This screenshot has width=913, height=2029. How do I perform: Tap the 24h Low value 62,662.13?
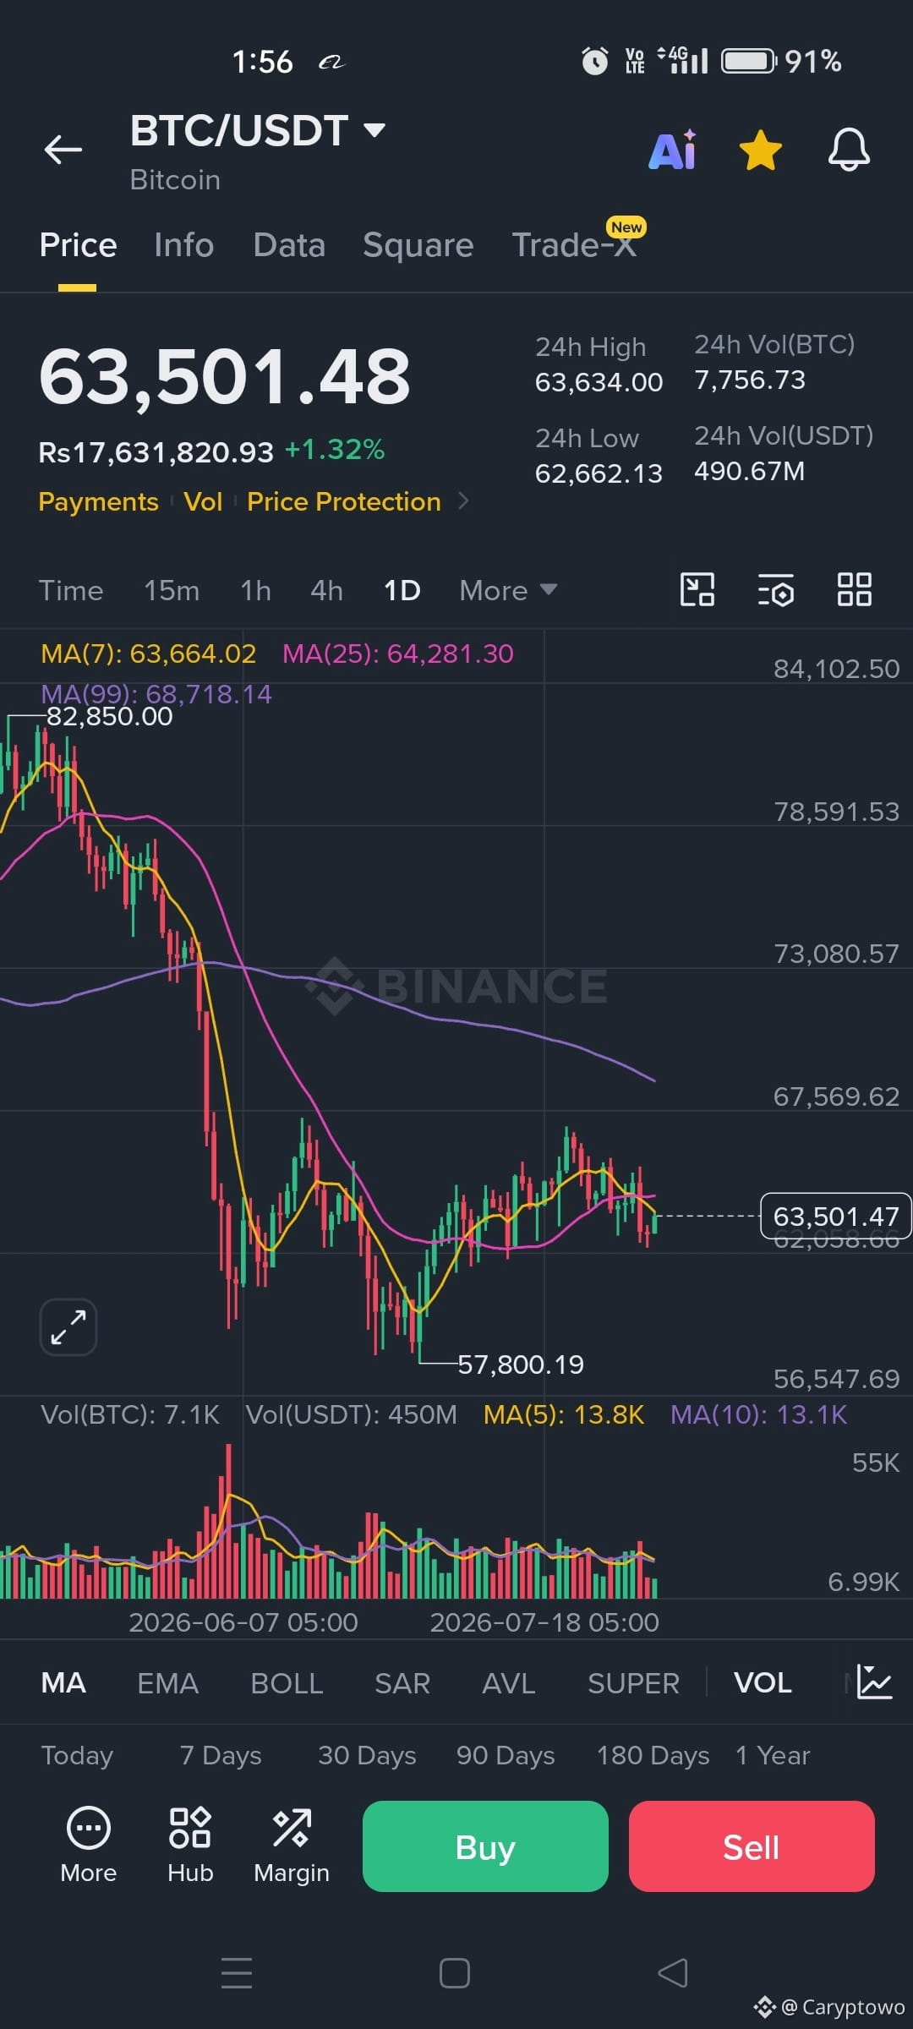click(x=599, y=473)
